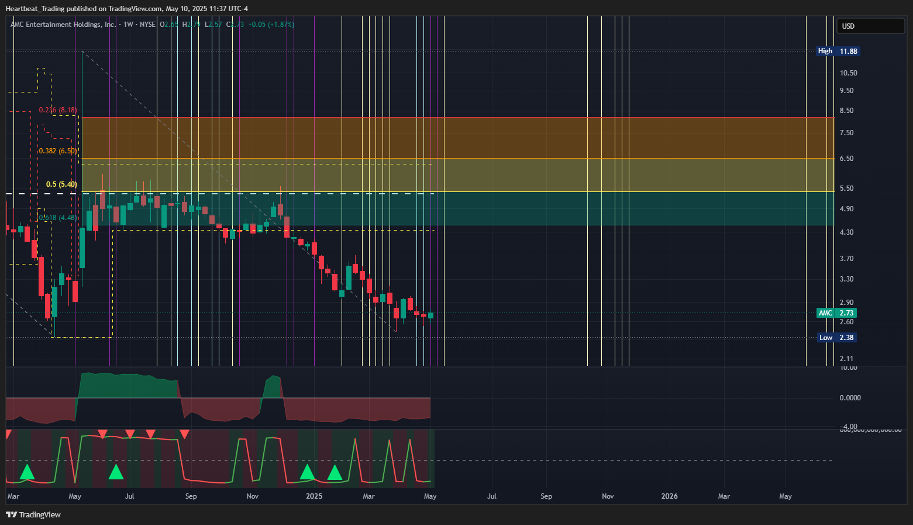Click the TradingView logo icon
The width and height of the screenshot is (913, 525).
pyautogui.click(x=12, y=514)
